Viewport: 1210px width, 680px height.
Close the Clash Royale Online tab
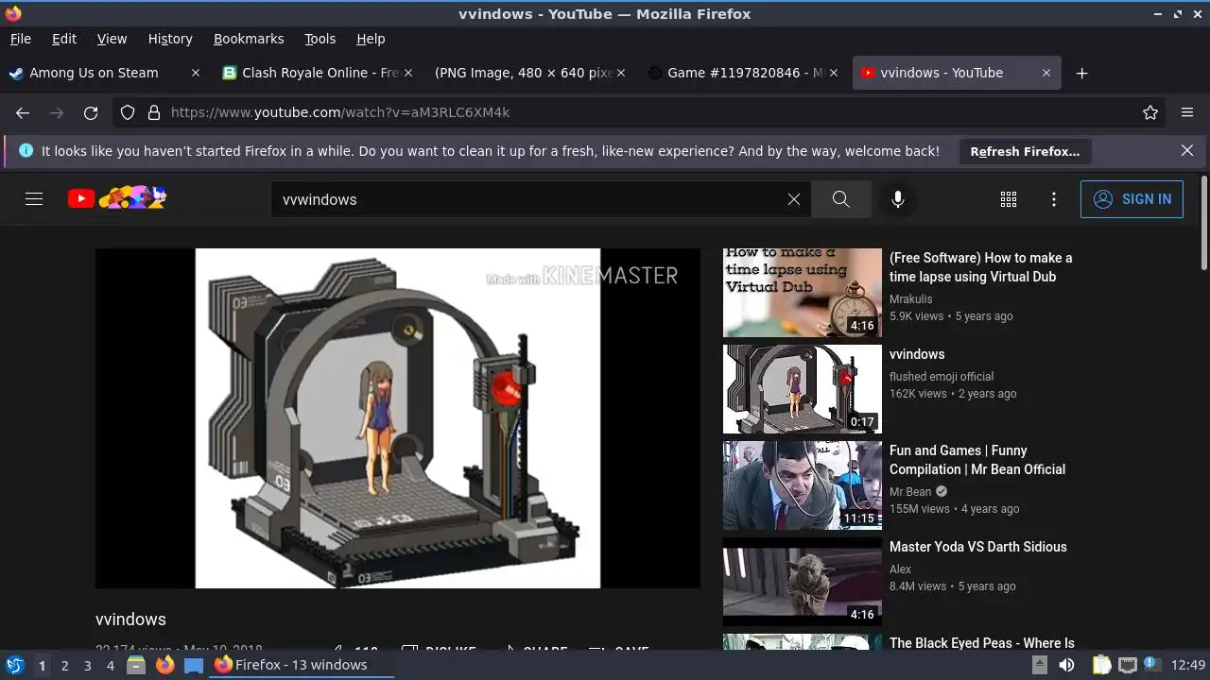pos(408,73)
